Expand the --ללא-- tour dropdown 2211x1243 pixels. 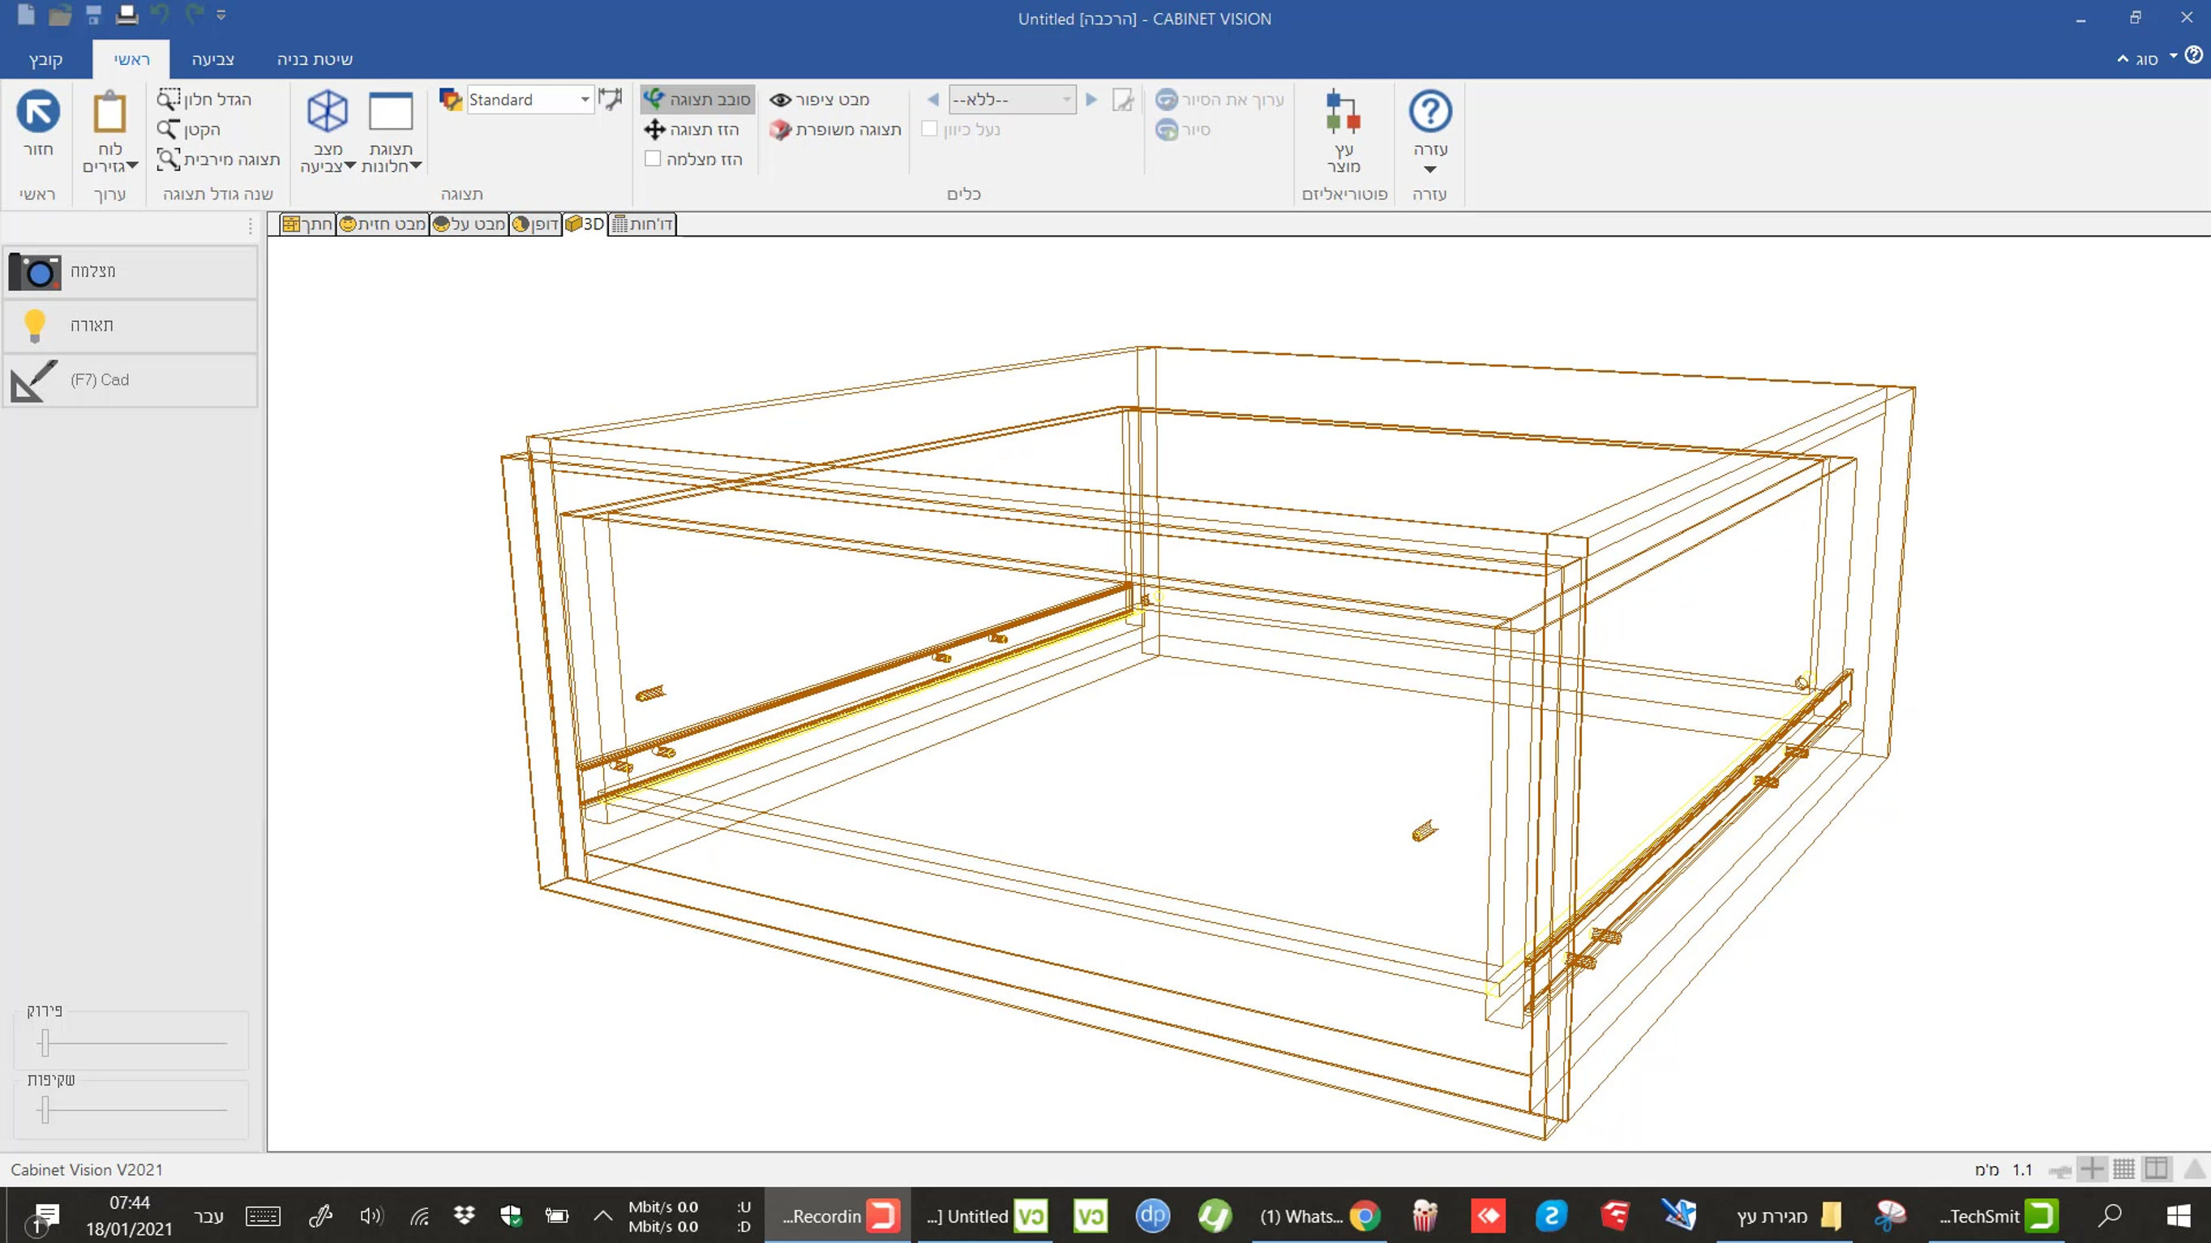click(1066, 100)
